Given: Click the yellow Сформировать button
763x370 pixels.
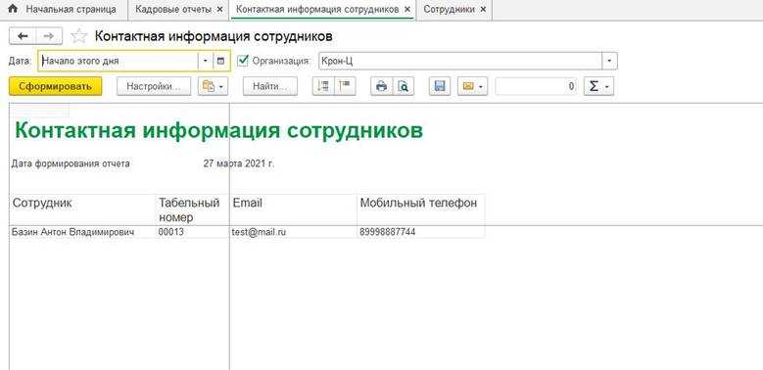Looking at the screenshot, I should pyautogui.click(x=56, y=86).
